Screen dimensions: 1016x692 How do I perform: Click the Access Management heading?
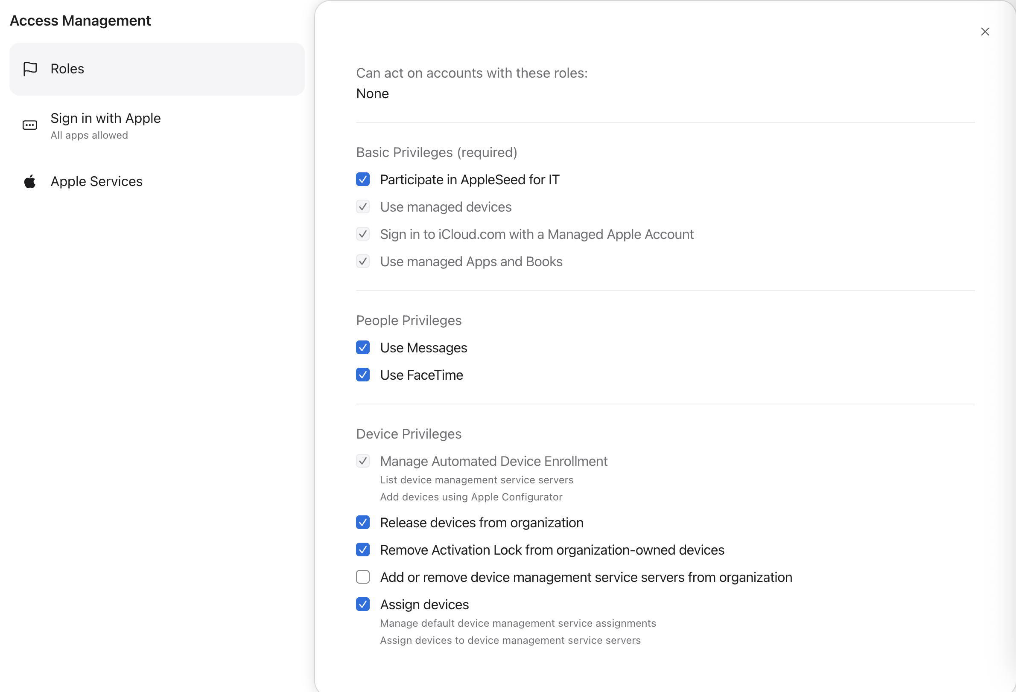[80, 20]
